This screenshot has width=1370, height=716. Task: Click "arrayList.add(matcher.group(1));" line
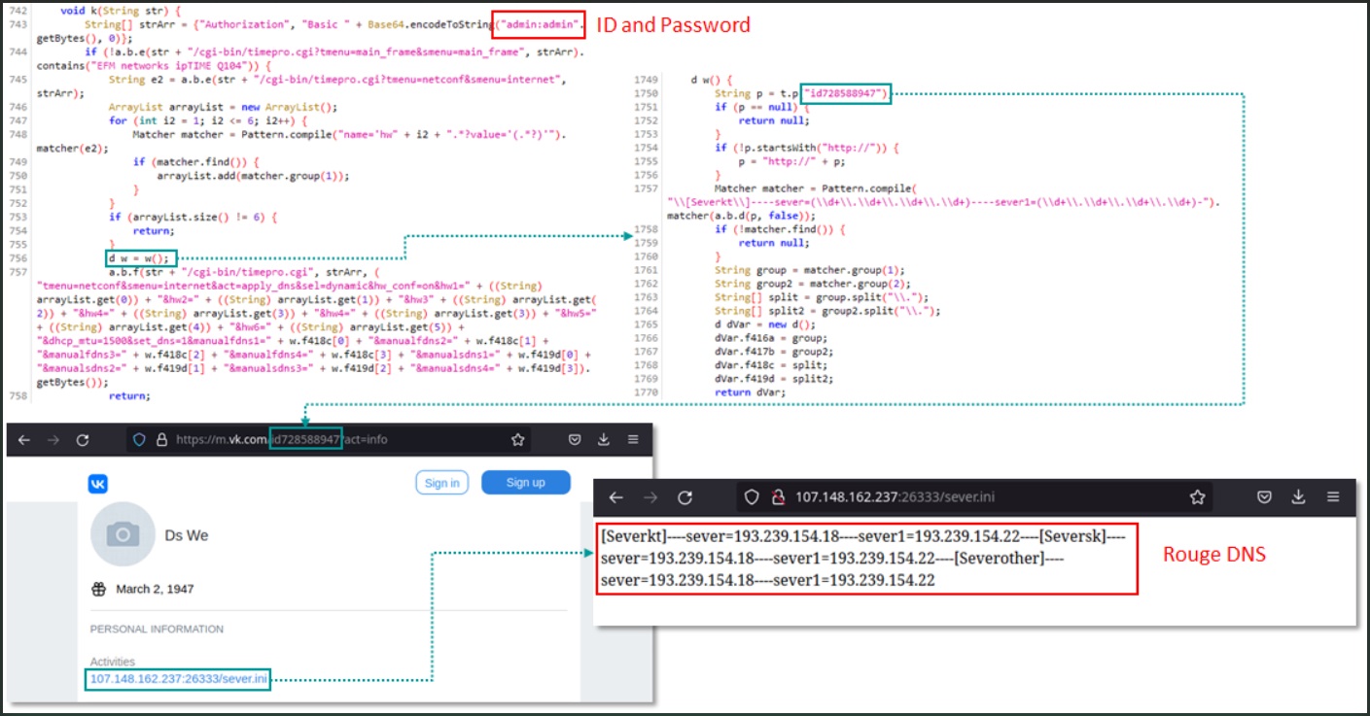tap(252, 176)
